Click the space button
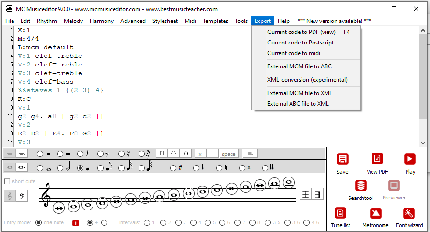The height and width of the screenshot is (232, 430). coord(229,154)
